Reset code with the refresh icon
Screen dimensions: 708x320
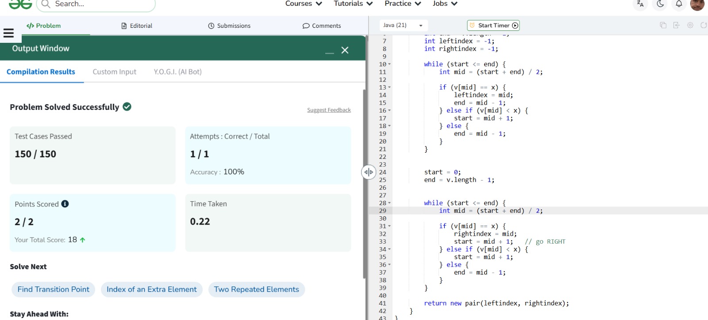pos(703,25)
